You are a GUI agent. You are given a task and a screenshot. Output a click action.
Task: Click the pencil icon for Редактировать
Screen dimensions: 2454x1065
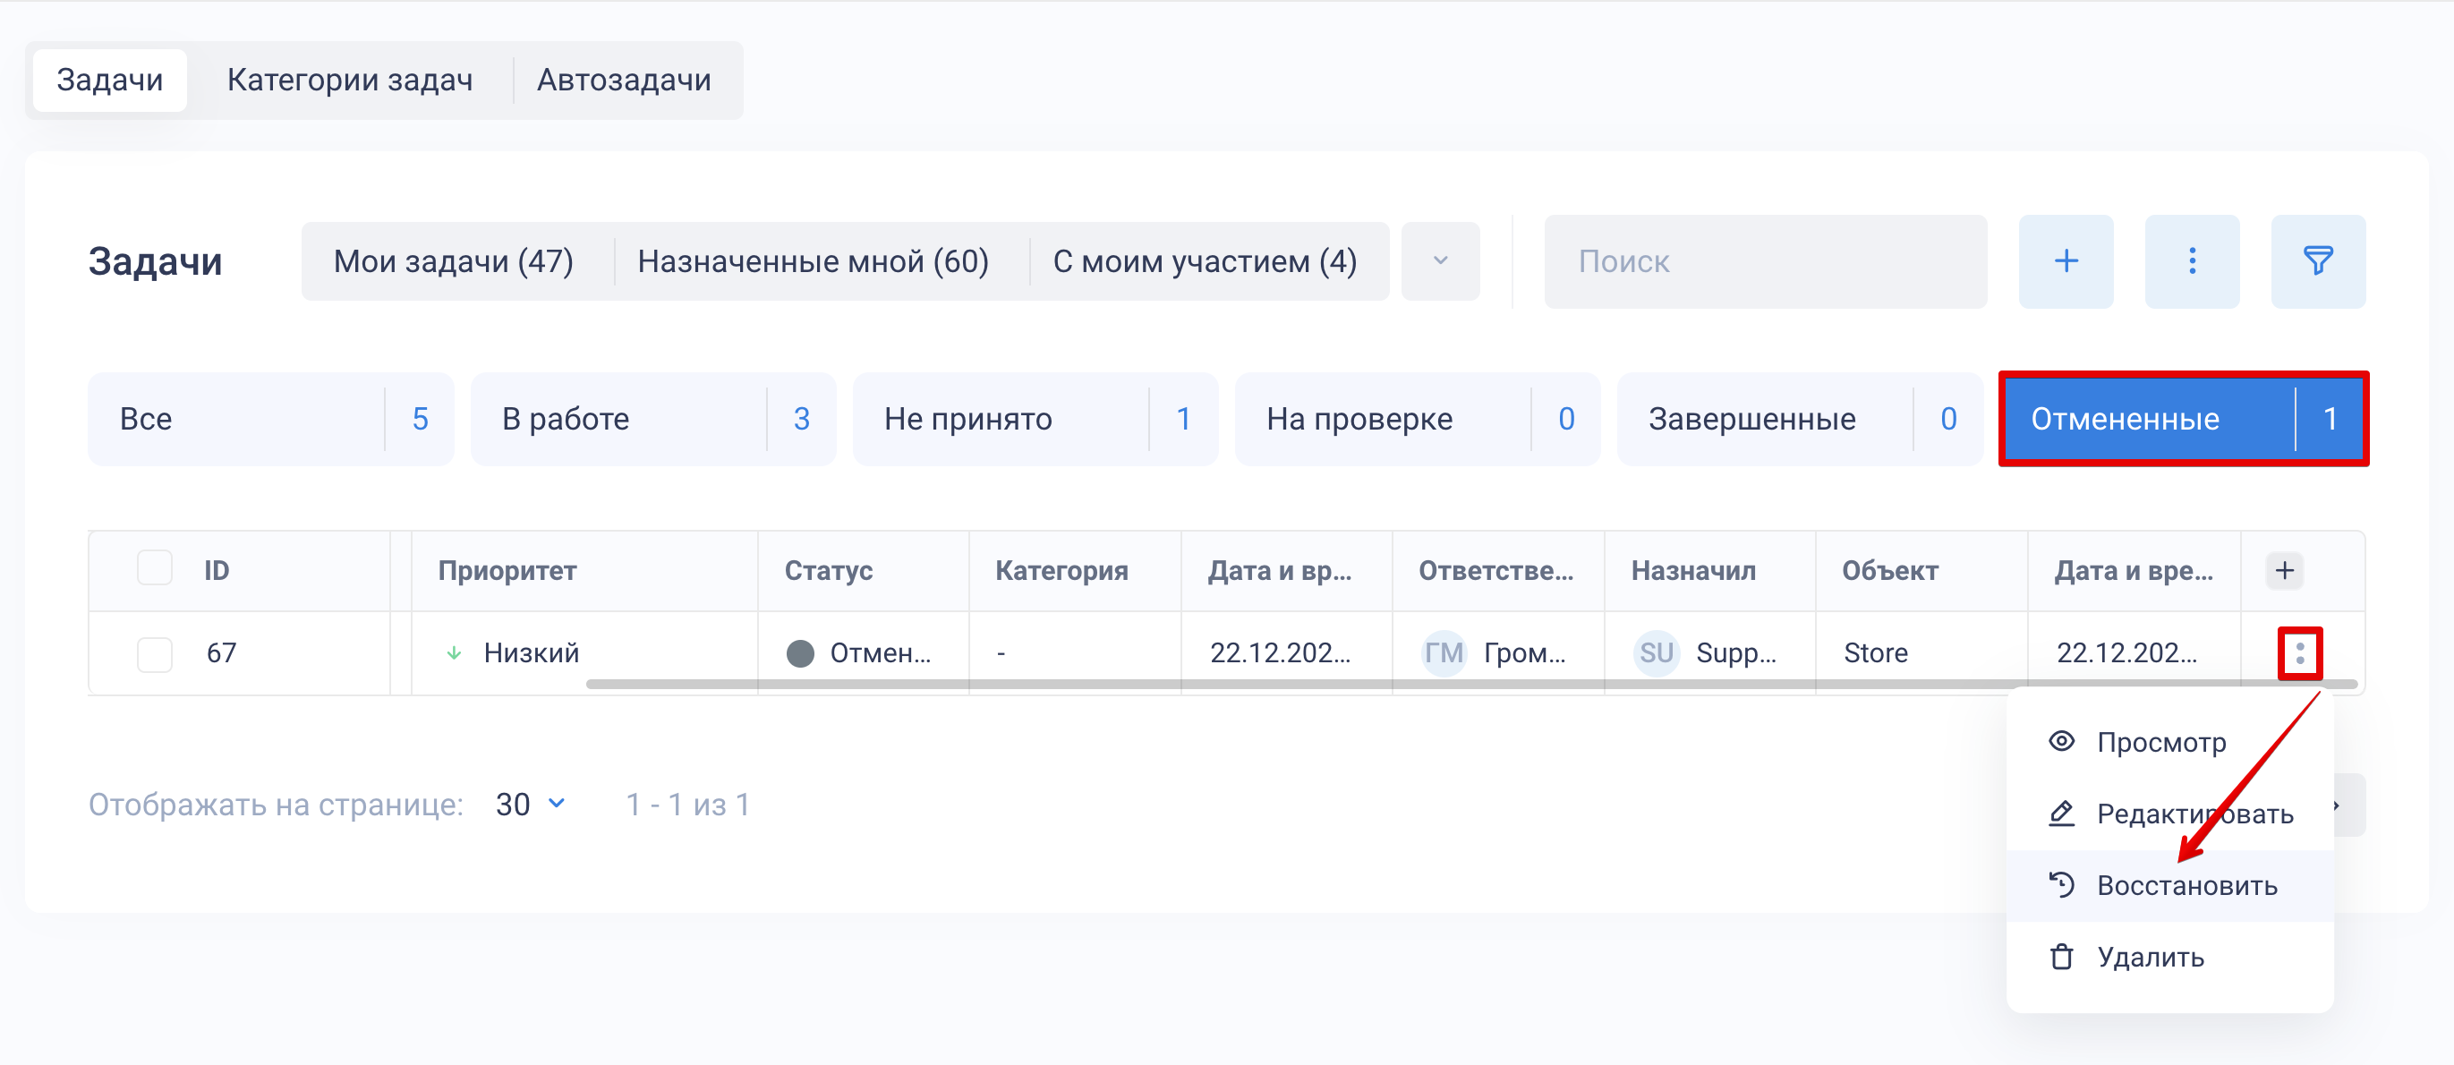[x=2061, y=814]
